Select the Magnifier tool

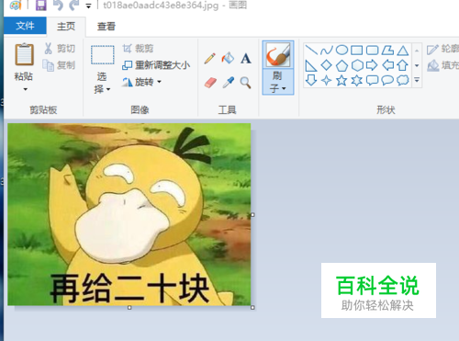tap(245, 83)
